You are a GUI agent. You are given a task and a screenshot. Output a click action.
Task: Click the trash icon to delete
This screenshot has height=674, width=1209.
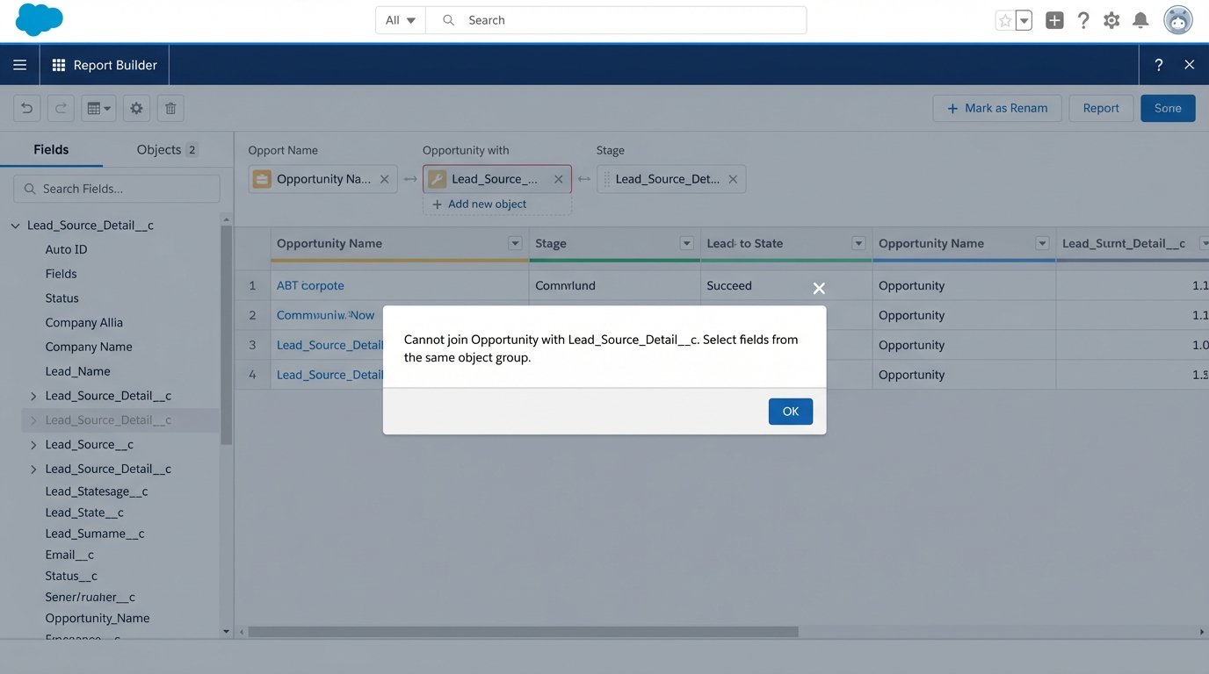click(170, 107)
